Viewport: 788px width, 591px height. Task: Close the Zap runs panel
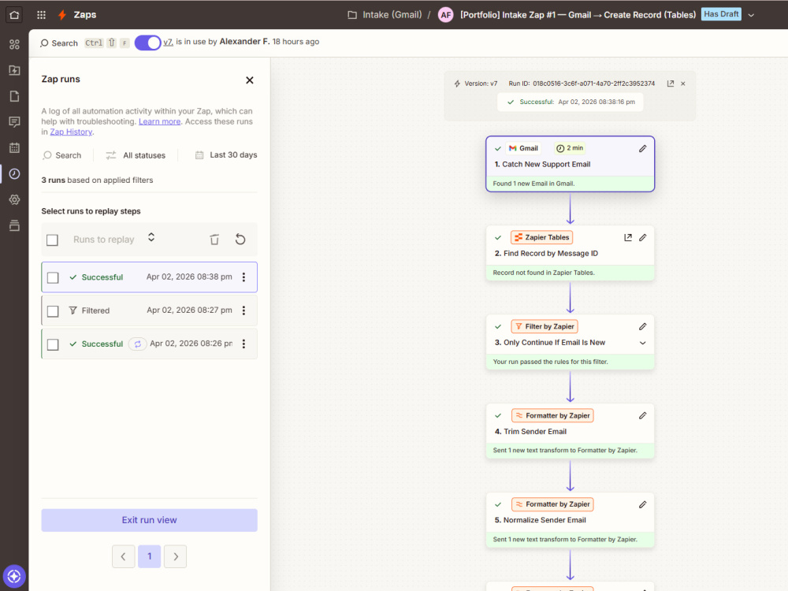point(249,80)
